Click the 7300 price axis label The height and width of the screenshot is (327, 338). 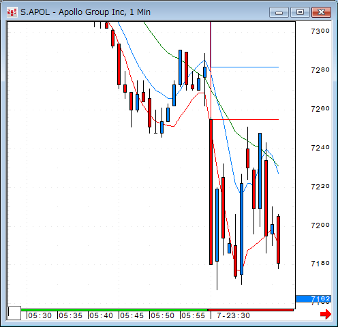pos(320,31)
